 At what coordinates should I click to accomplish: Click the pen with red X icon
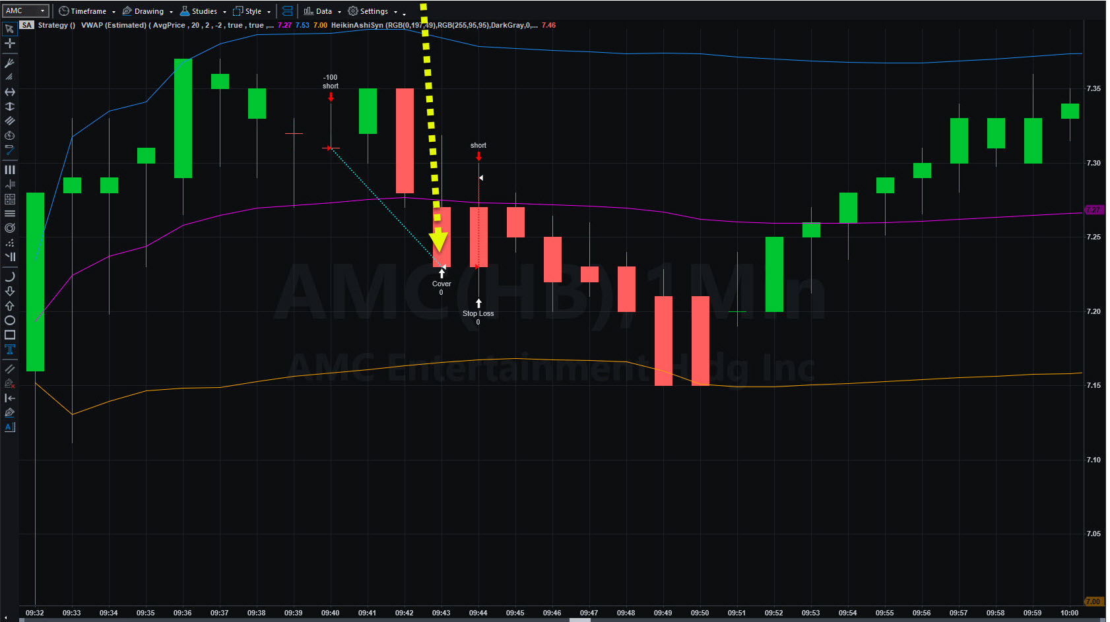(x=9, y=383)
